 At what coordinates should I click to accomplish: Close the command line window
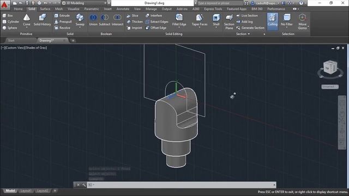tap(79, 185)
